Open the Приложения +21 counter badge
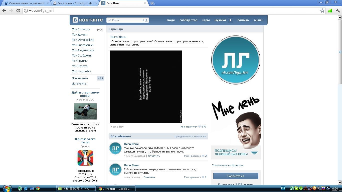 100,78
